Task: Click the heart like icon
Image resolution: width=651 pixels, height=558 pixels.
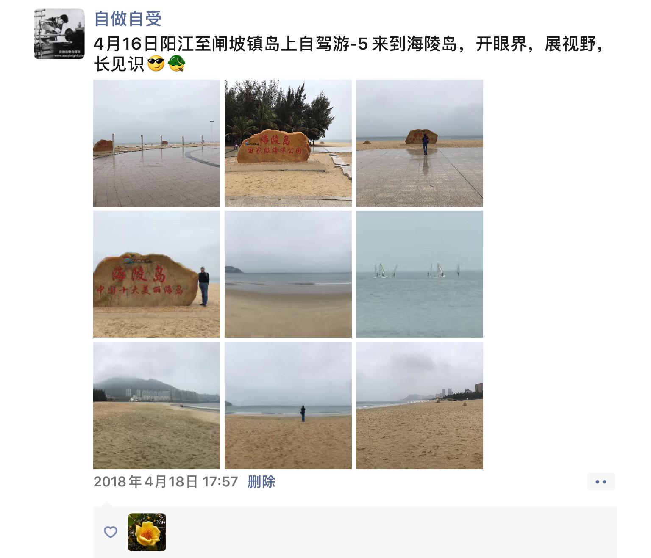Action: click(x=111, y=532)
